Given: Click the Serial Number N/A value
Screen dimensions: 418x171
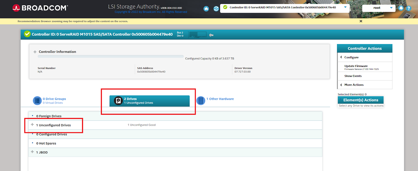Looking at the screenshot, I should click(40, 72).
